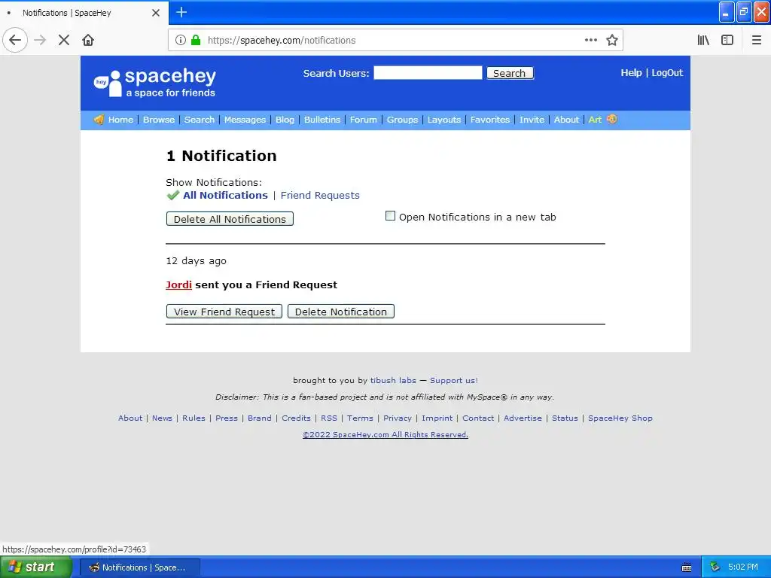The width and height of the screenshot is (771, 578).
Task: Open page actions three-dots menu
Action: pyautogui.click(x=591, y=40)
